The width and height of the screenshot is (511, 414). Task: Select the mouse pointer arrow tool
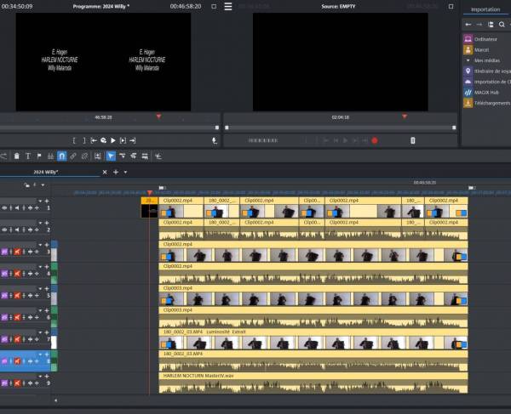pyautogui.click(x=110, y=156)
